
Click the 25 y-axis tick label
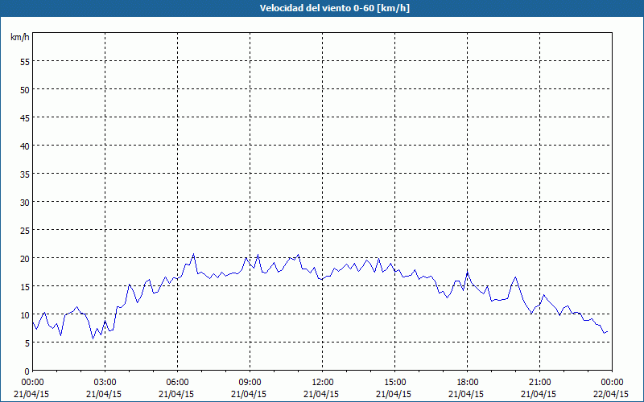(x=24, y=230)
